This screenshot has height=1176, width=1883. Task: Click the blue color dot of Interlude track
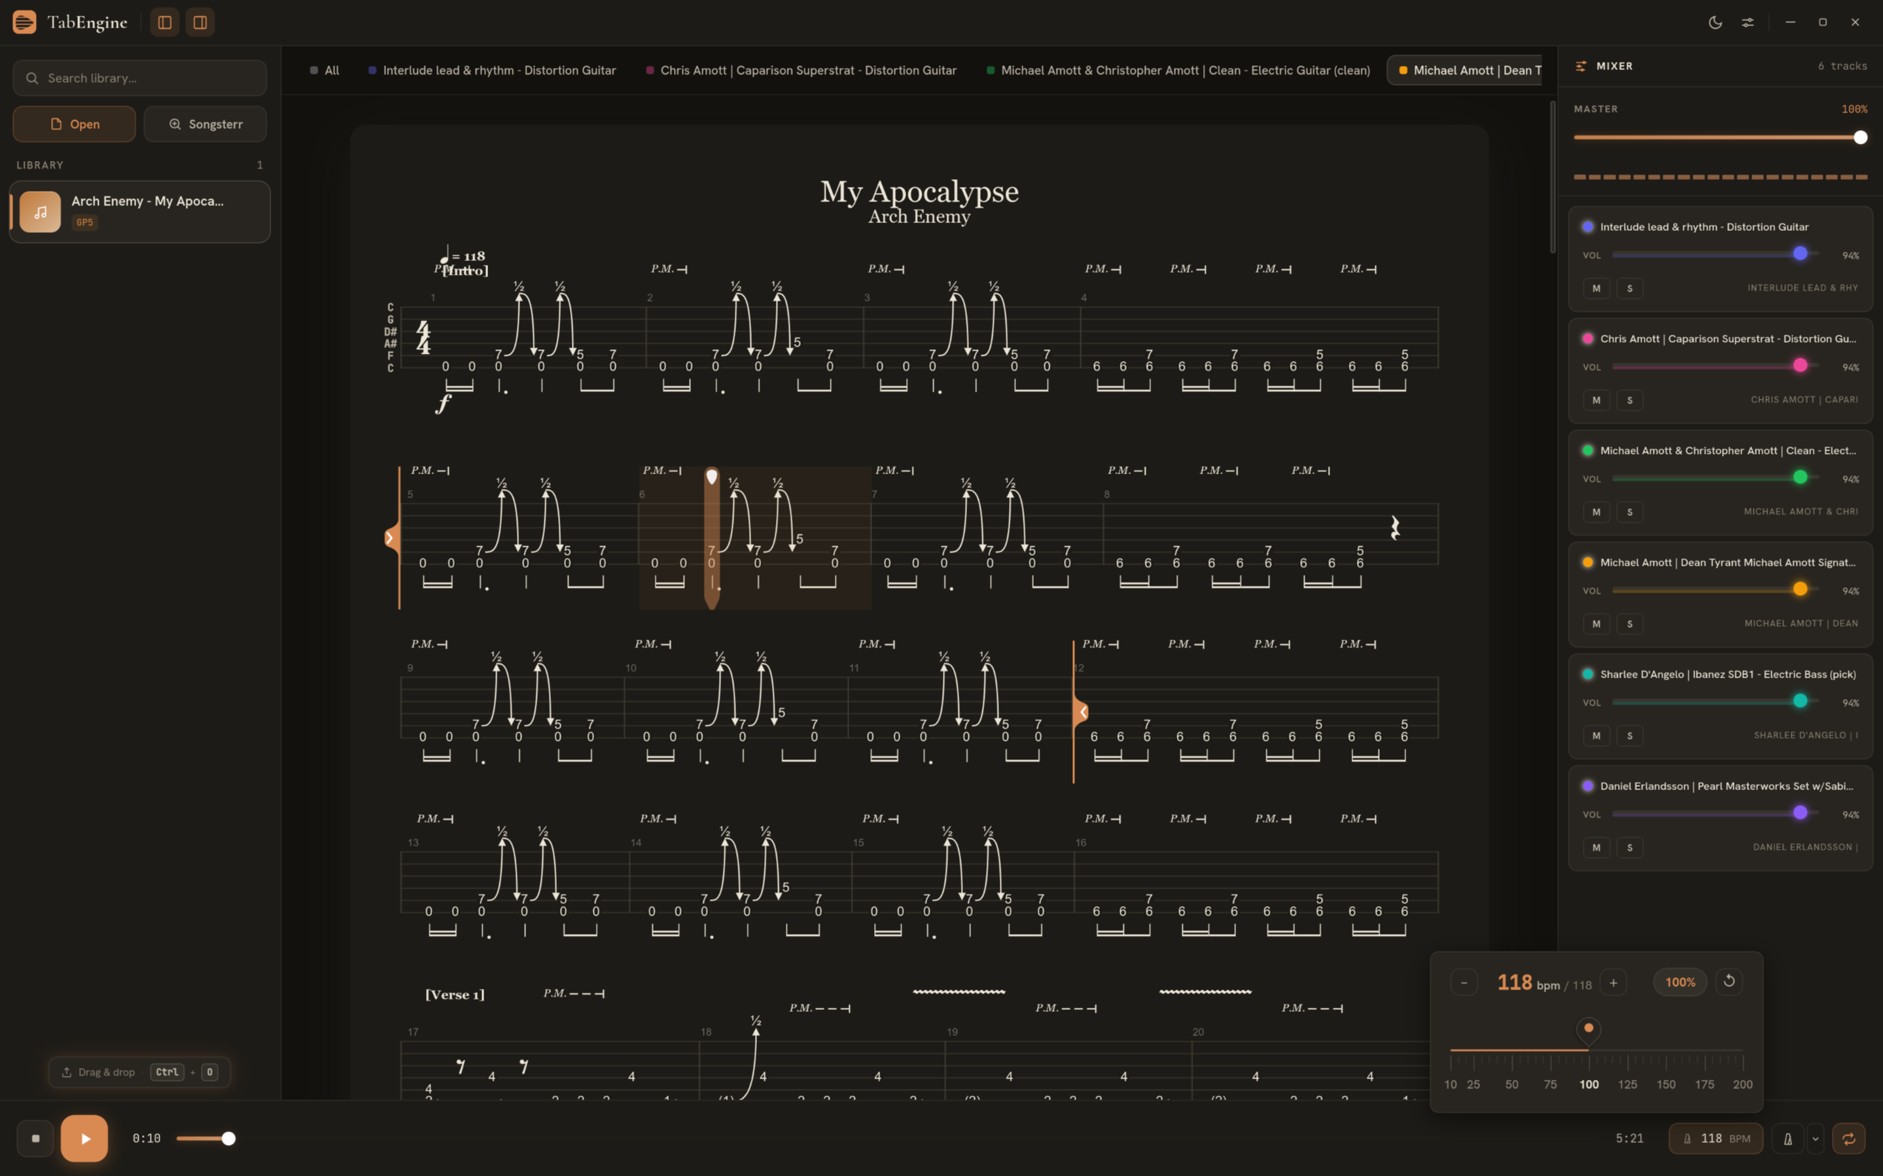pyautogui.click(x=1587, y=227)
